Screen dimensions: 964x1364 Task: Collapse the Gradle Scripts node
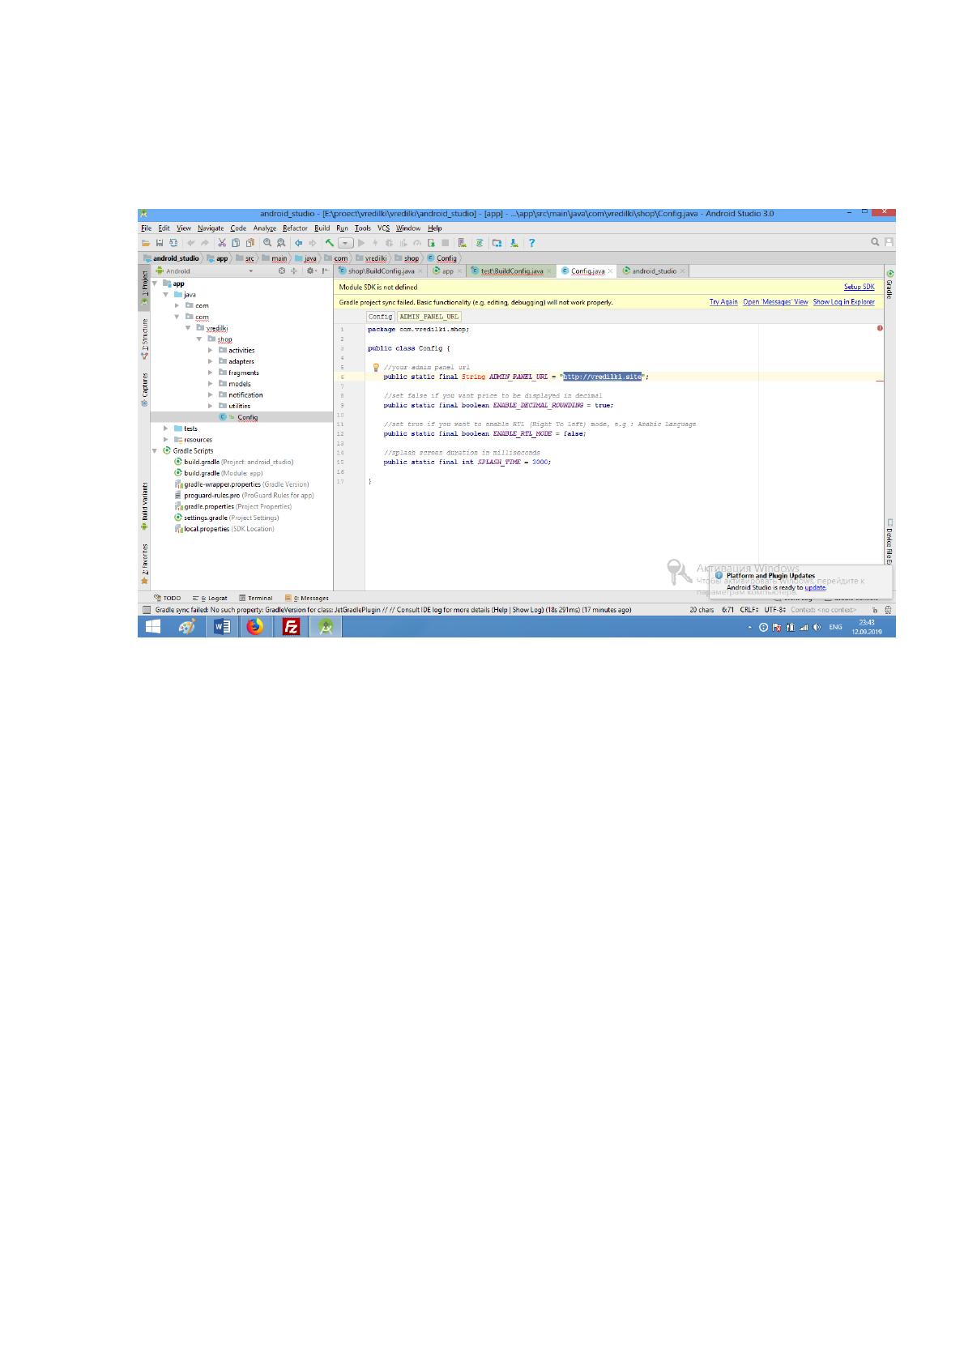[155, 451]
